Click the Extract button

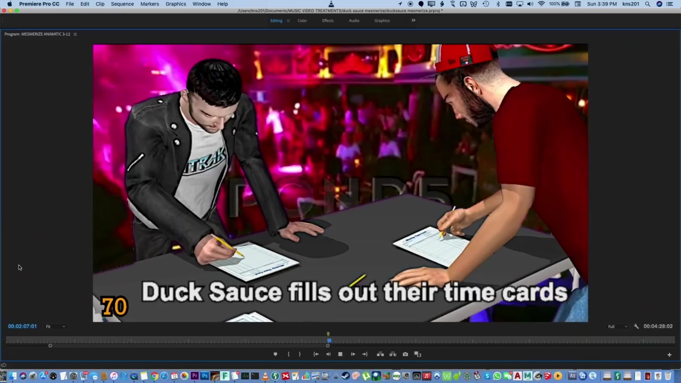(x=393, y=354)
